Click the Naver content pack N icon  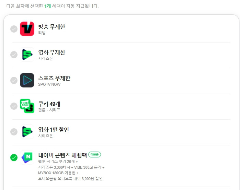pyautogui.click(x=27, y=157)
